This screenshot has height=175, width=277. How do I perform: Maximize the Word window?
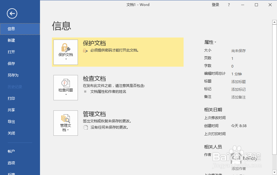pos(256,5)
